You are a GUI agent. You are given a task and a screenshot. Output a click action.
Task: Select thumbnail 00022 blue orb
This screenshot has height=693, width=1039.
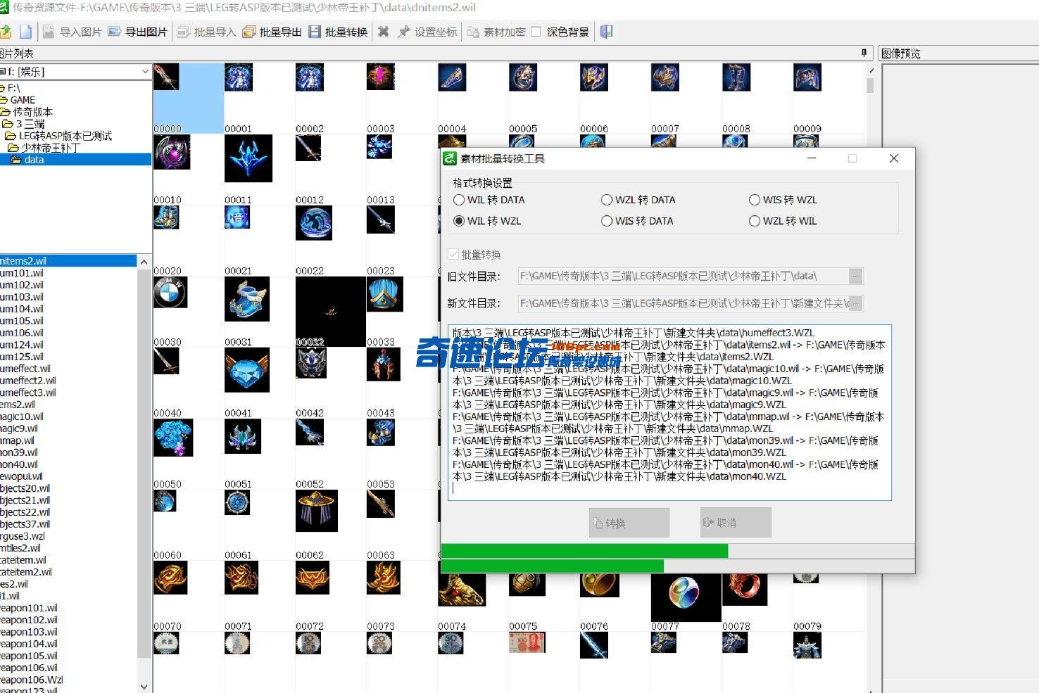314,223
